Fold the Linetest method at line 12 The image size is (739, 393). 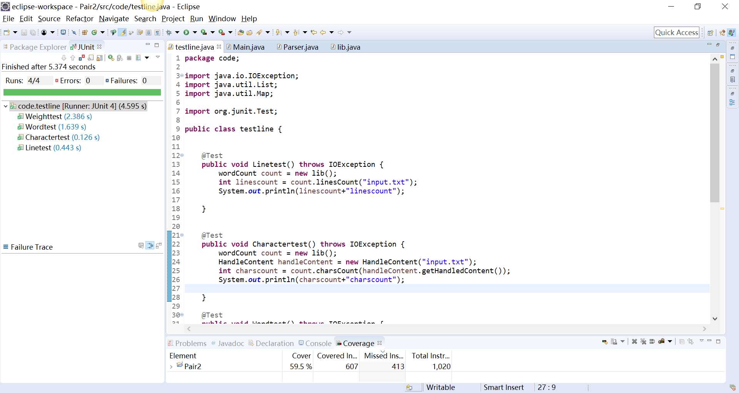[x=182, y=155]
